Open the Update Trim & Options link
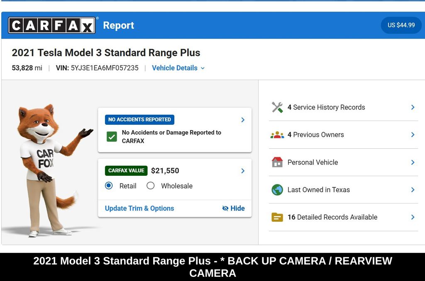 (139, 208)
